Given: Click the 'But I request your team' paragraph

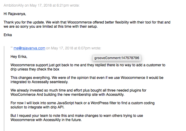Looking at the screenshot, I should pos(77,118).
